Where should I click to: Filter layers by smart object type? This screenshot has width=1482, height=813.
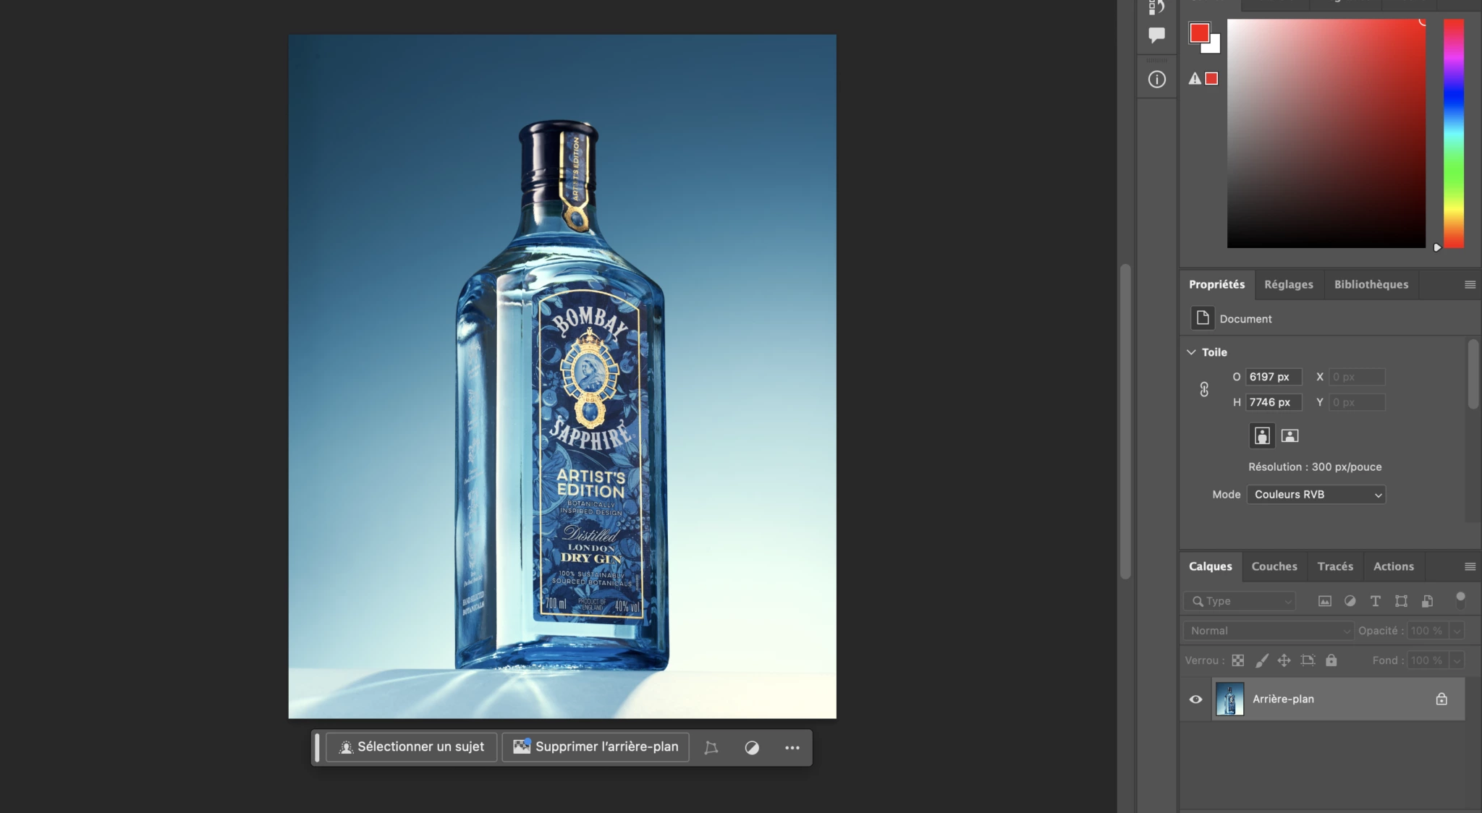[1427, 601]
